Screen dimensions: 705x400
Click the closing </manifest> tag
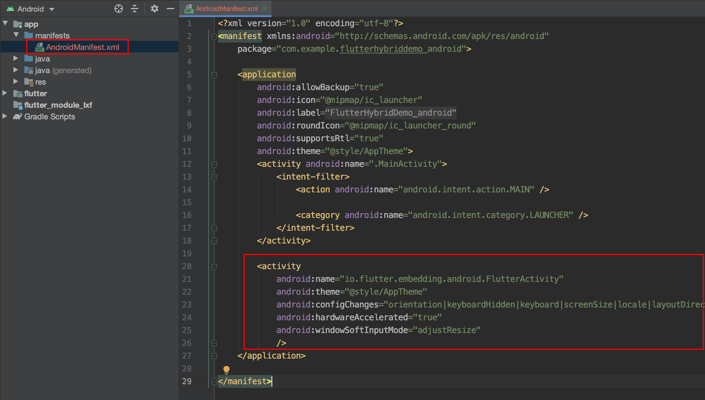[x=244, y=381]
